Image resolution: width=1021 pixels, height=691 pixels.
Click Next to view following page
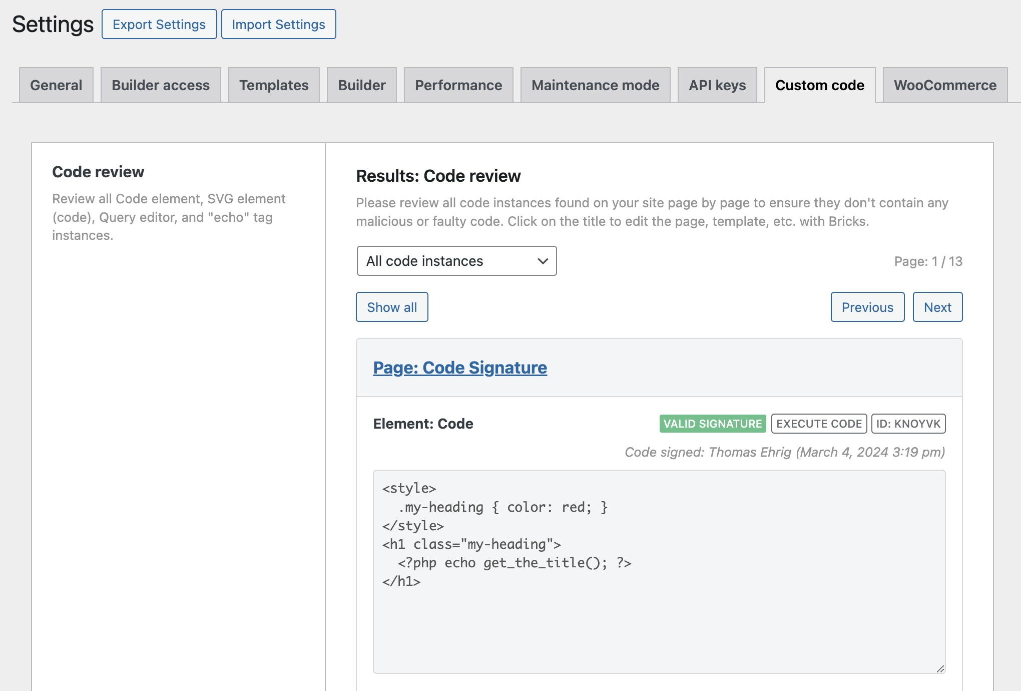pos(937,307)
